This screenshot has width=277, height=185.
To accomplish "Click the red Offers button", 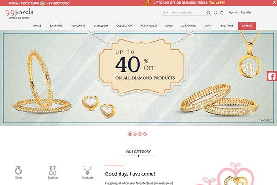I will (x=247, y=26).
